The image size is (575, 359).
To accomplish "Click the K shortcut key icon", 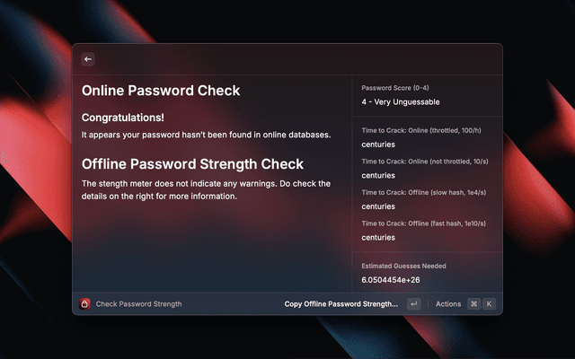I will 489,303.
